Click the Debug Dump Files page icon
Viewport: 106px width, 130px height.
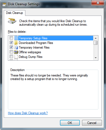tap(16, 57)
